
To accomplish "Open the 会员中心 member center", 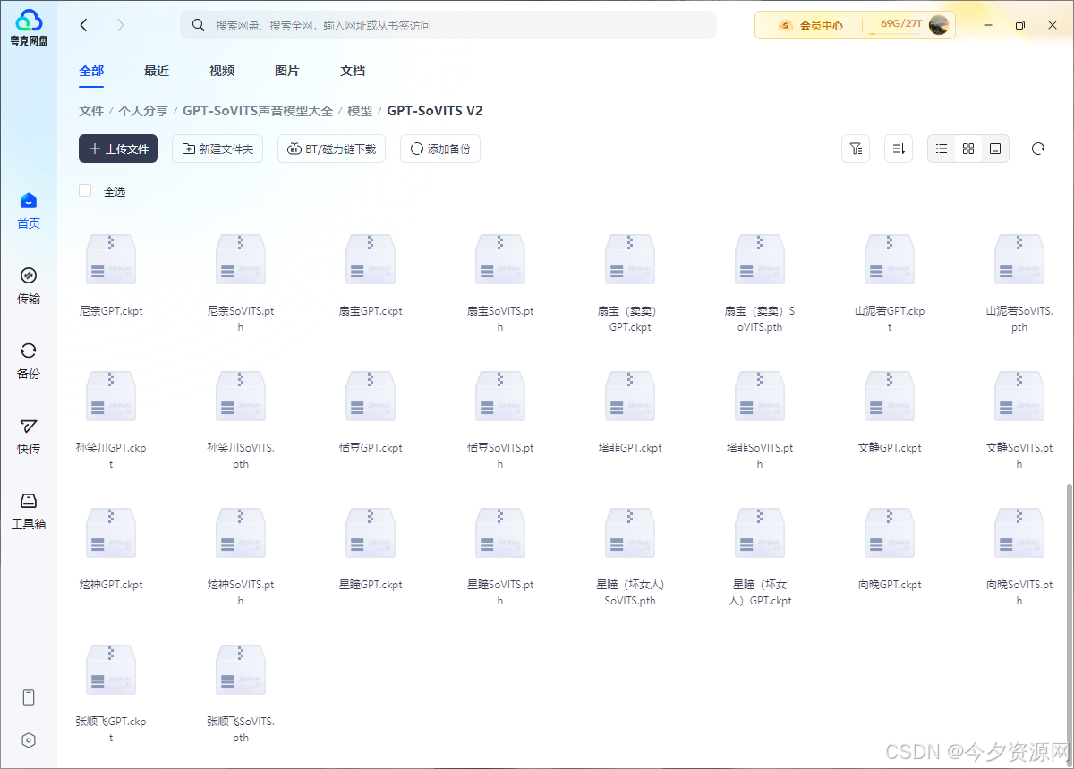I will pos(811,25).
